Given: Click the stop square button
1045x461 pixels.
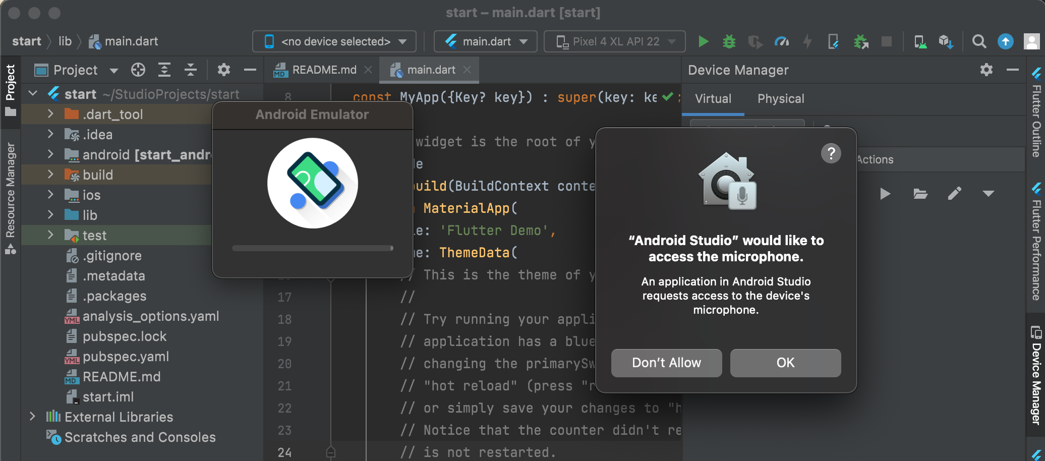Looking at the screenshot, I should tap(886, 41).
